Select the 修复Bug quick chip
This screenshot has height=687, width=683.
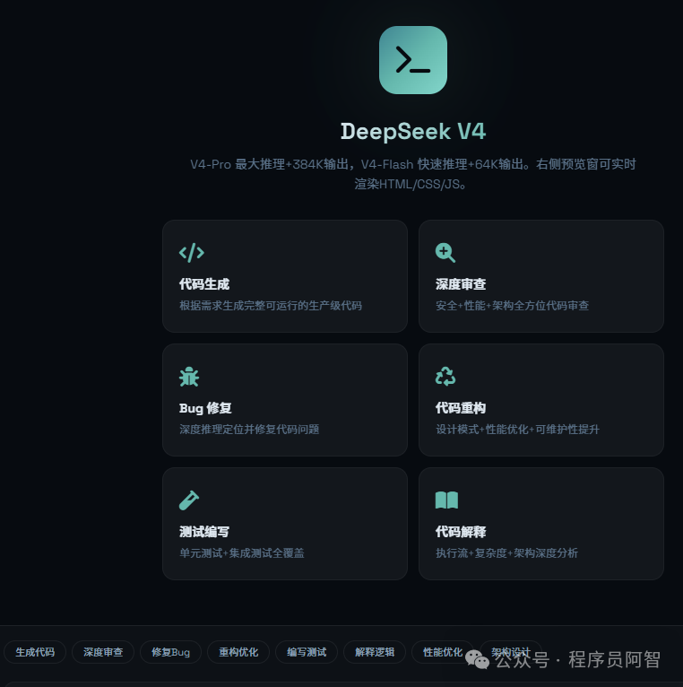tap(170, 652)
